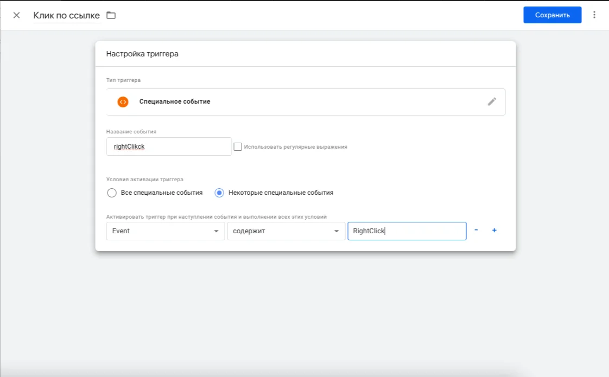Open the three-dot more options menu
Screen dimensions: 609x377
click(x=595, y=15)
